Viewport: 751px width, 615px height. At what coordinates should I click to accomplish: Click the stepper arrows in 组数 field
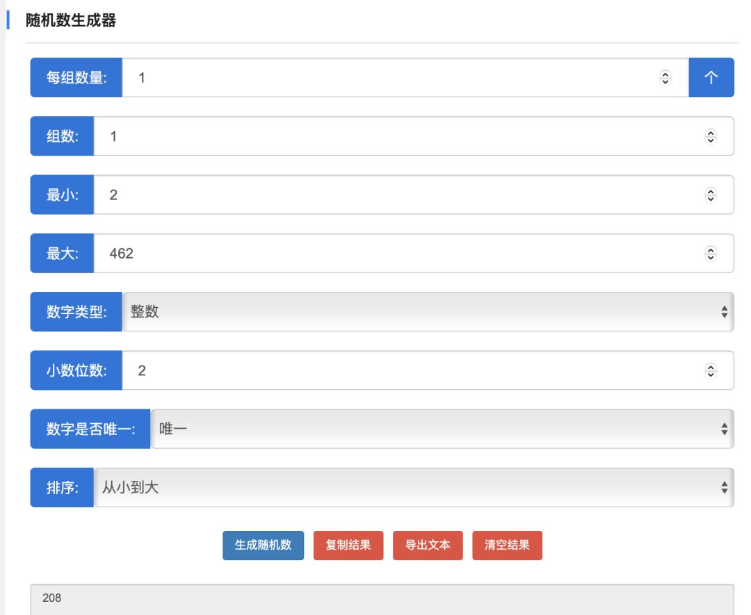(710, 136)
